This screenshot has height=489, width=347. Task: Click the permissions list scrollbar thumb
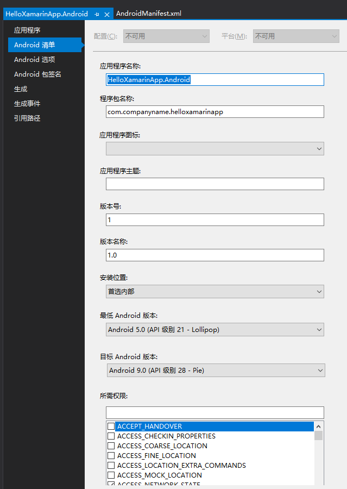pyautogui.click(x=318, y=435)
